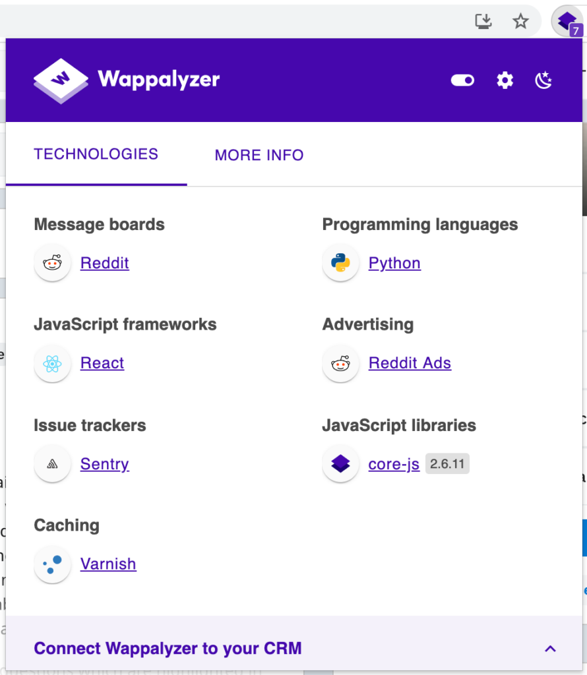Click the Issue trackers category heading
Image resolution: width=587 pixels, height=675 pixels.
click(90, 425)
